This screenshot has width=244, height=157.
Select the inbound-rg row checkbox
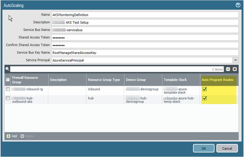7,89
